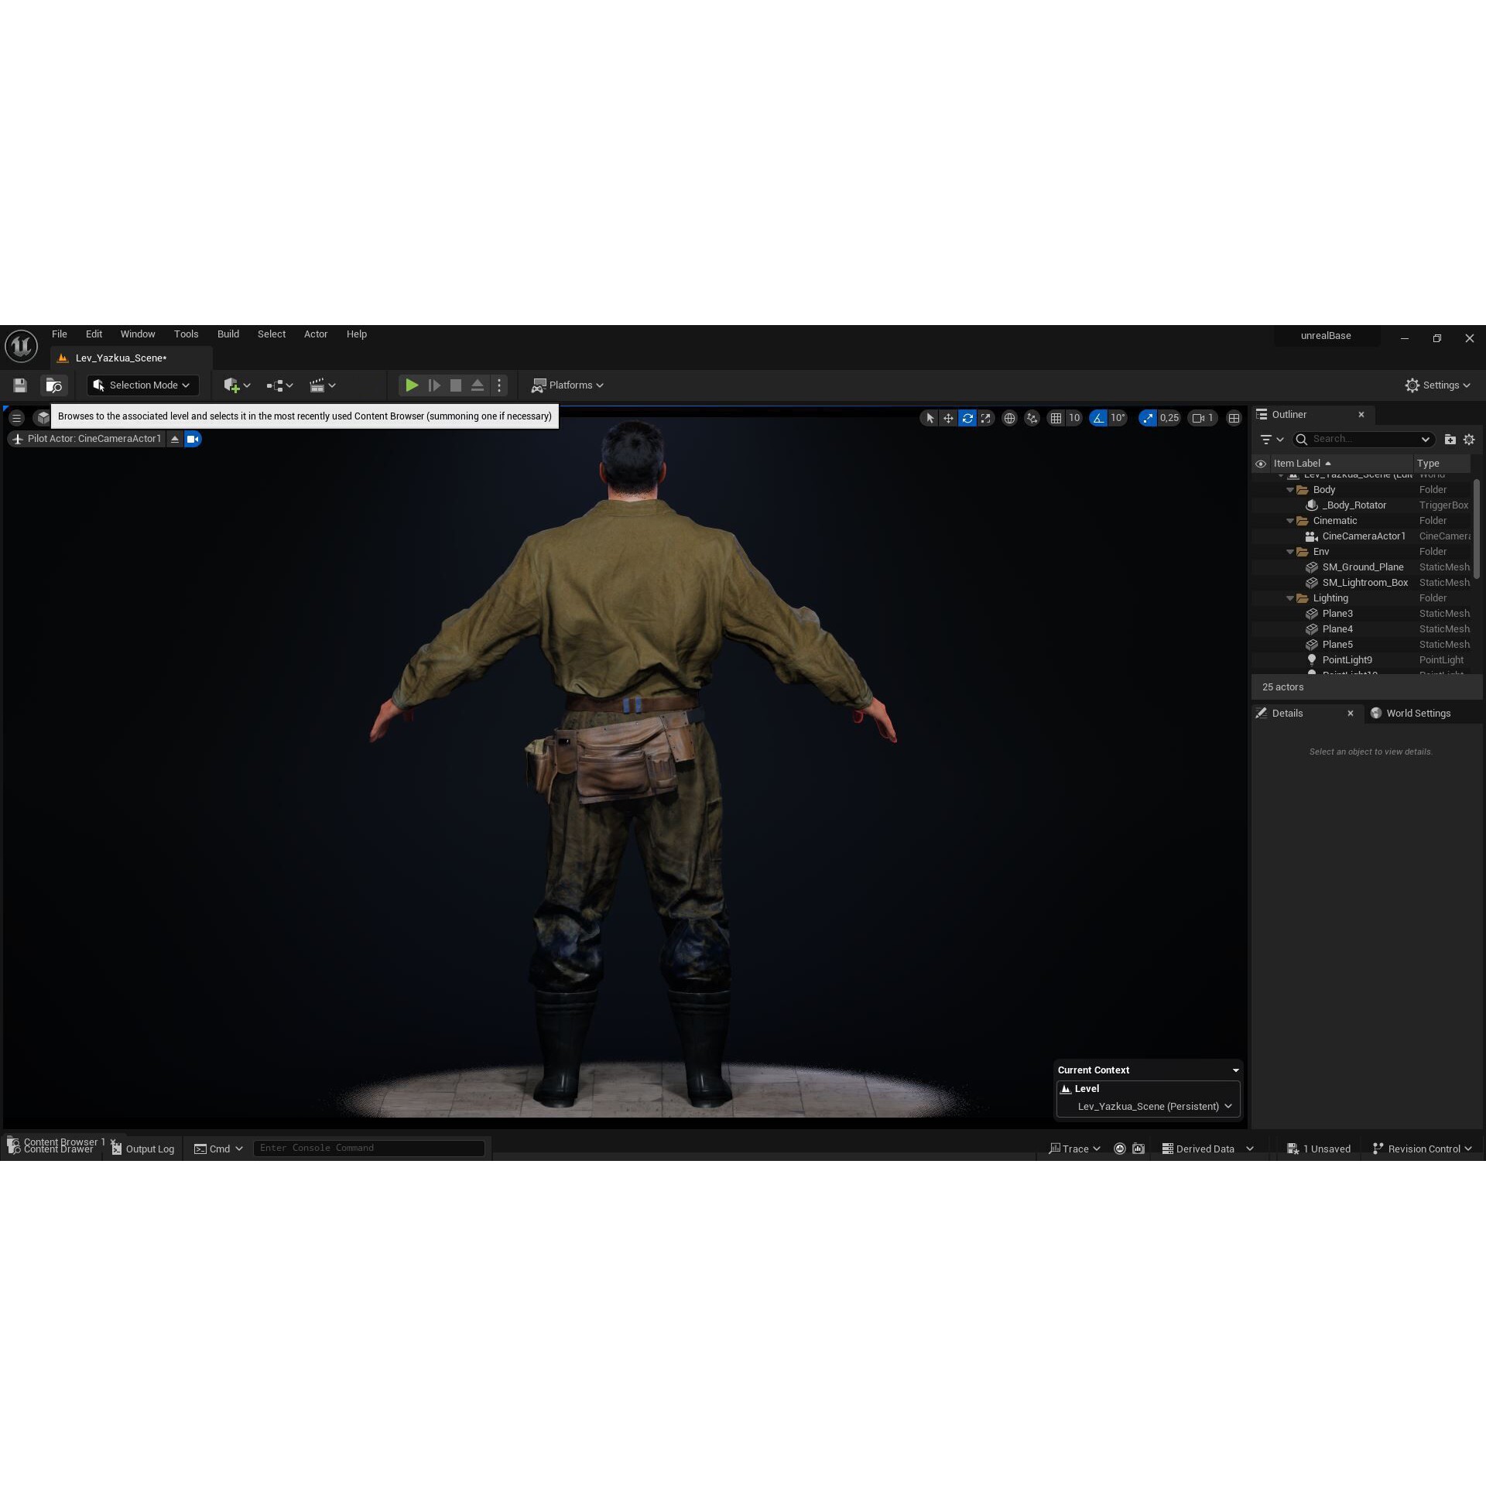Activate the select objects tool
This screenshot has width=1486, height=1486.
pyautogui.click(x=930, y=418)
